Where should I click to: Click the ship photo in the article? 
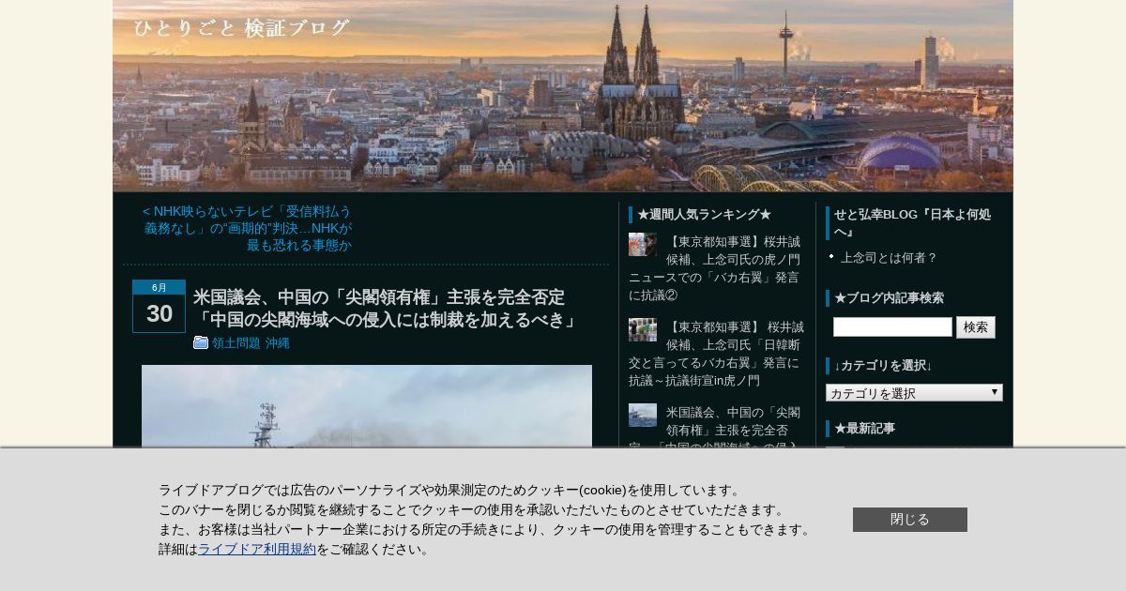(367, 406)
